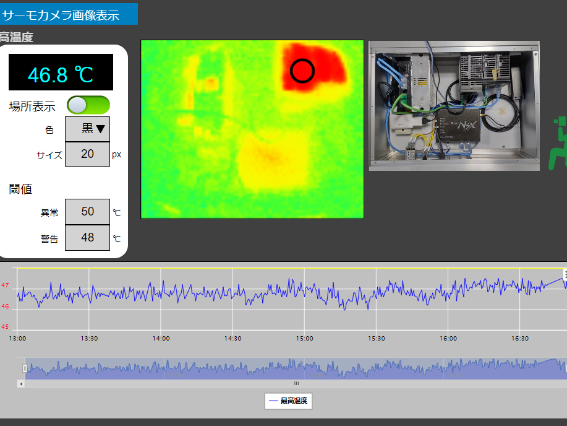Click the 46.8 ℃ temperature display

(61, 74)
